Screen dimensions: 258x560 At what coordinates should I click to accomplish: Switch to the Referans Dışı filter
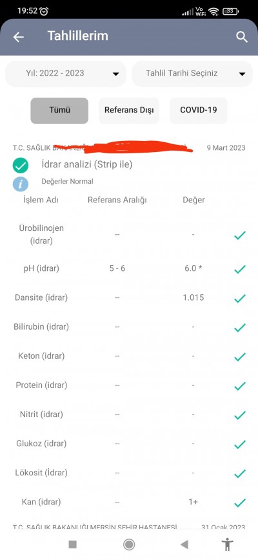coord(129,111)
